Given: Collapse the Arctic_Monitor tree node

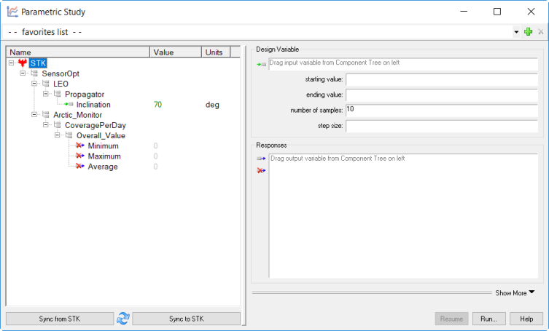Looking at the screenshot, I should click(x=34, y=115).
